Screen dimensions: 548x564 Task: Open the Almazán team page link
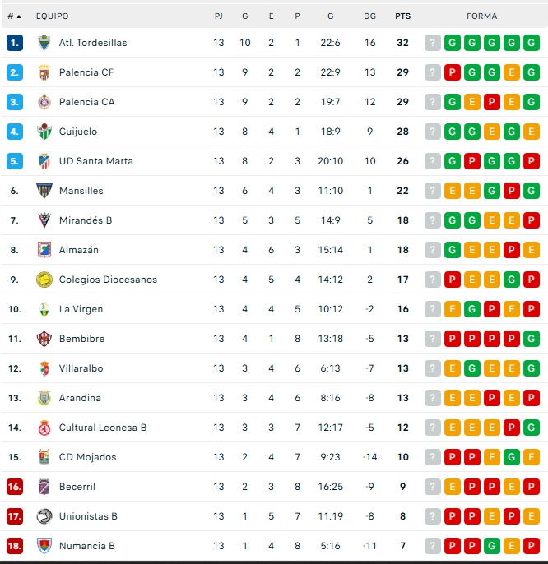(x=78, y=250)
